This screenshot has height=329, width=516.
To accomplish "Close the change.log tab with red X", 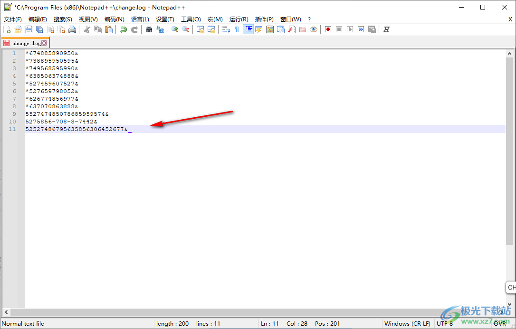I will [44, 43].
